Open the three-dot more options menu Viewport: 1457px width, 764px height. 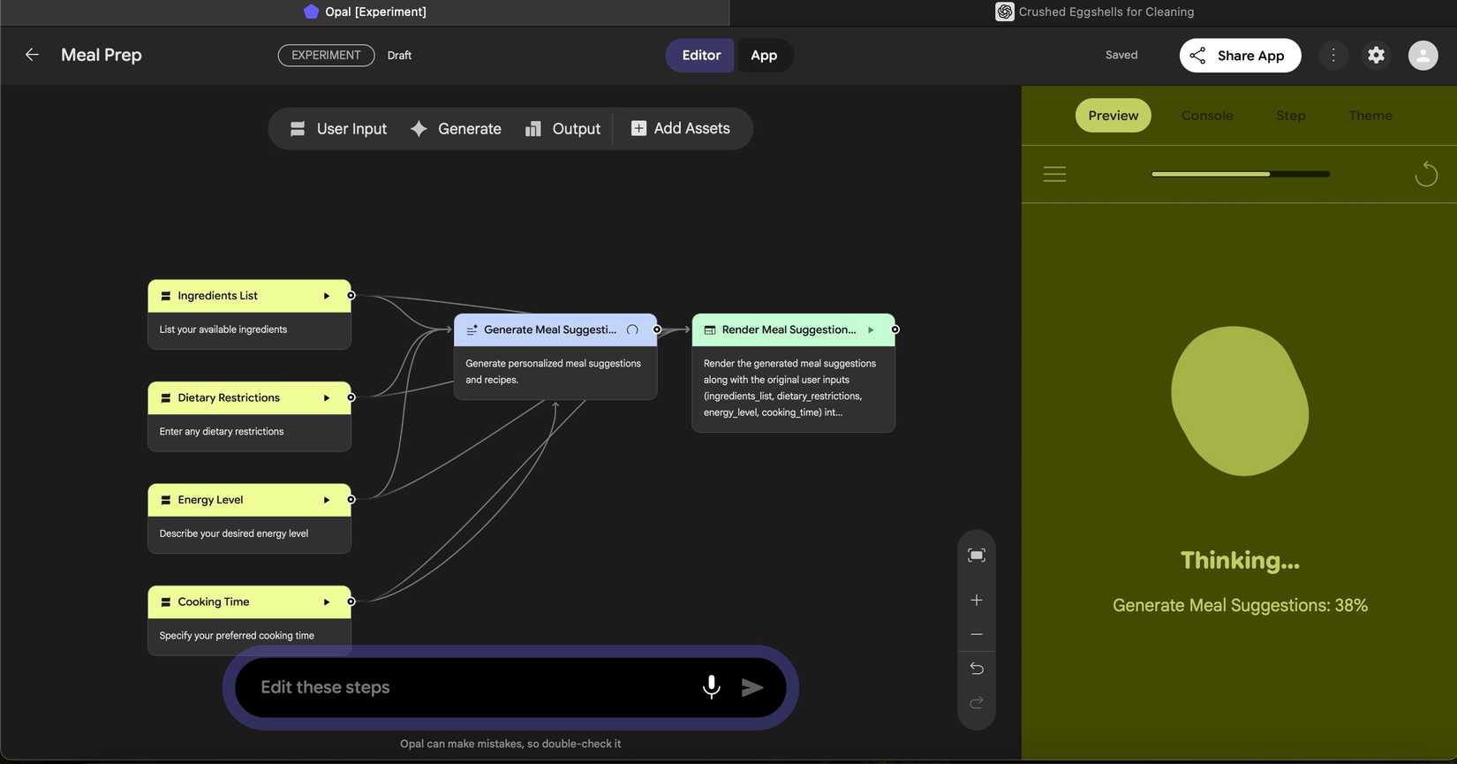pos(1333,55)
